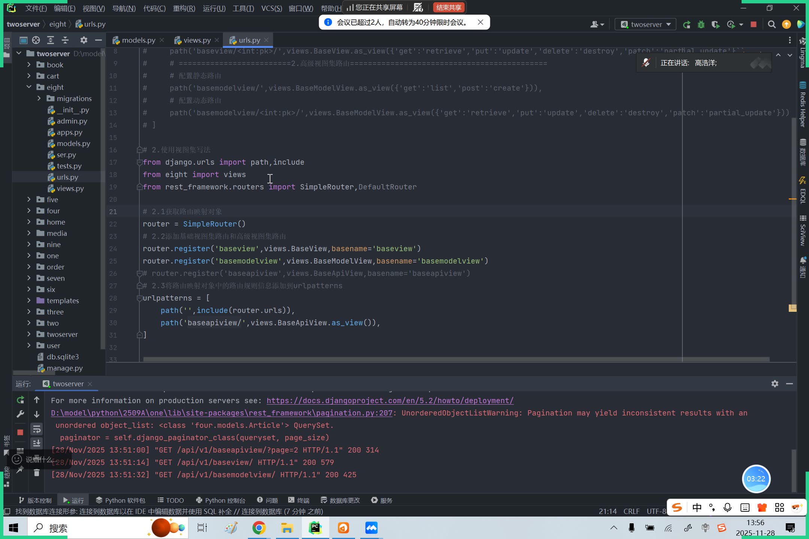
Task: Open Run tool window settings gear
Action: (775, 384)
